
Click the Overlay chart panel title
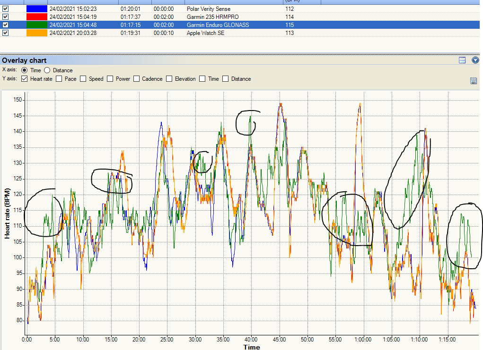[24, 60]
